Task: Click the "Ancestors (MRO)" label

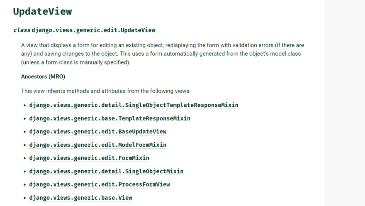Action: coord(43,77)
